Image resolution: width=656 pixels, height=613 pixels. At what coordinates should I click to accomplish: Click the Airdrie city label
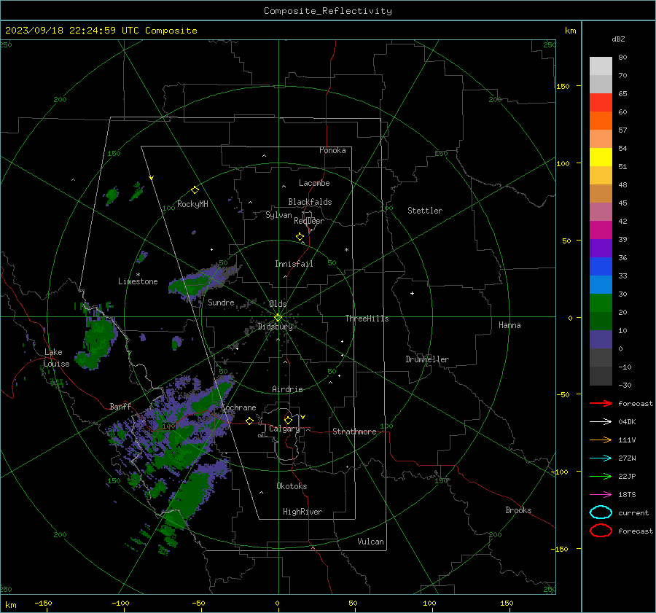coord(287,389)
